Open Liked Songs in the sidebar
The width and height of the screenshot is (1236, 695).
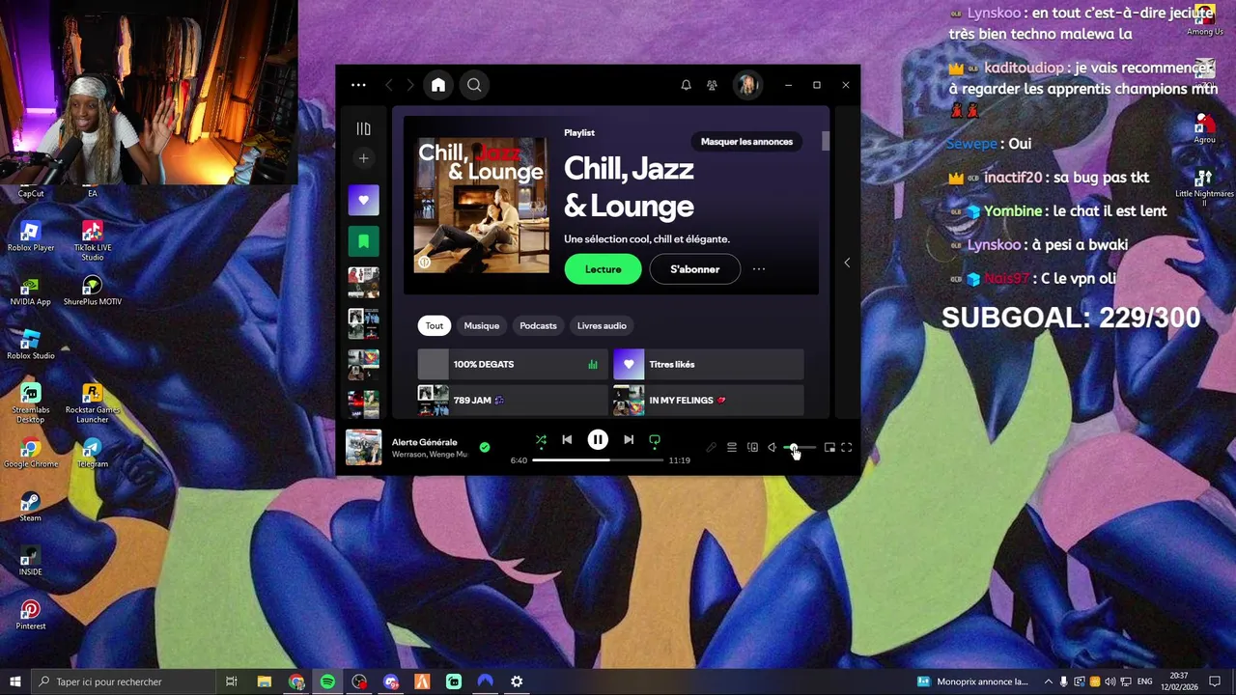(363, 200)
